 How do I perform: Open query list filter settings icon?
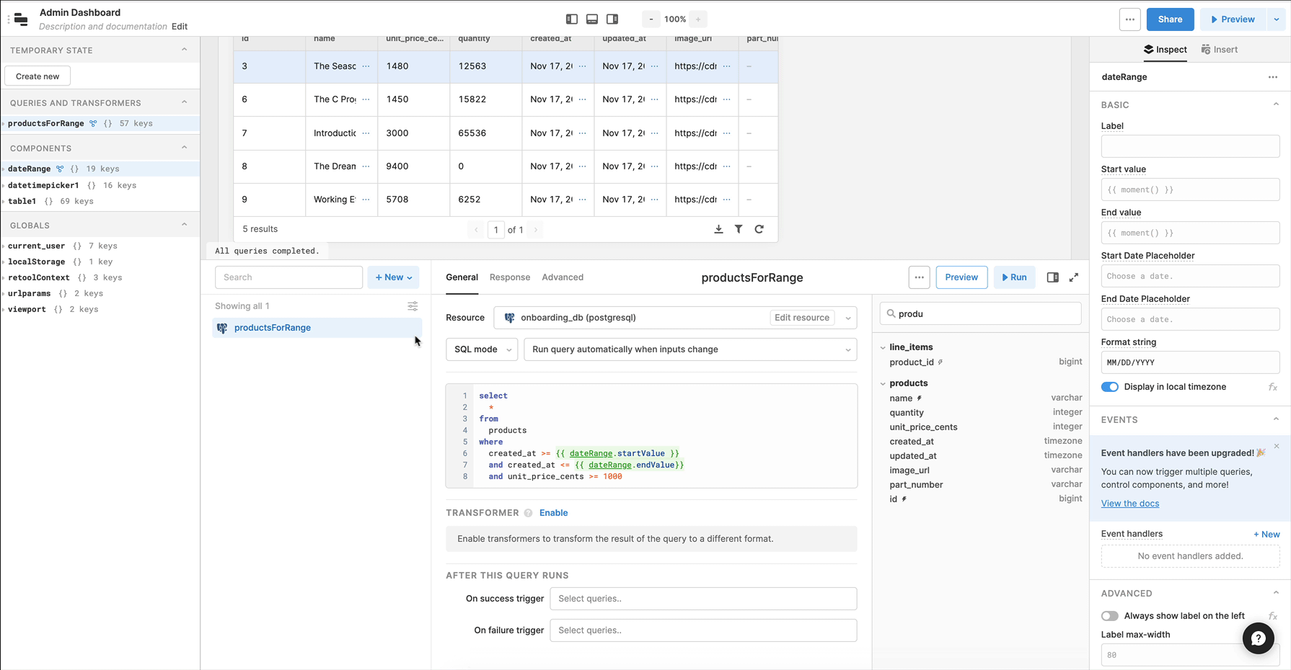click(x=413, y=306)
